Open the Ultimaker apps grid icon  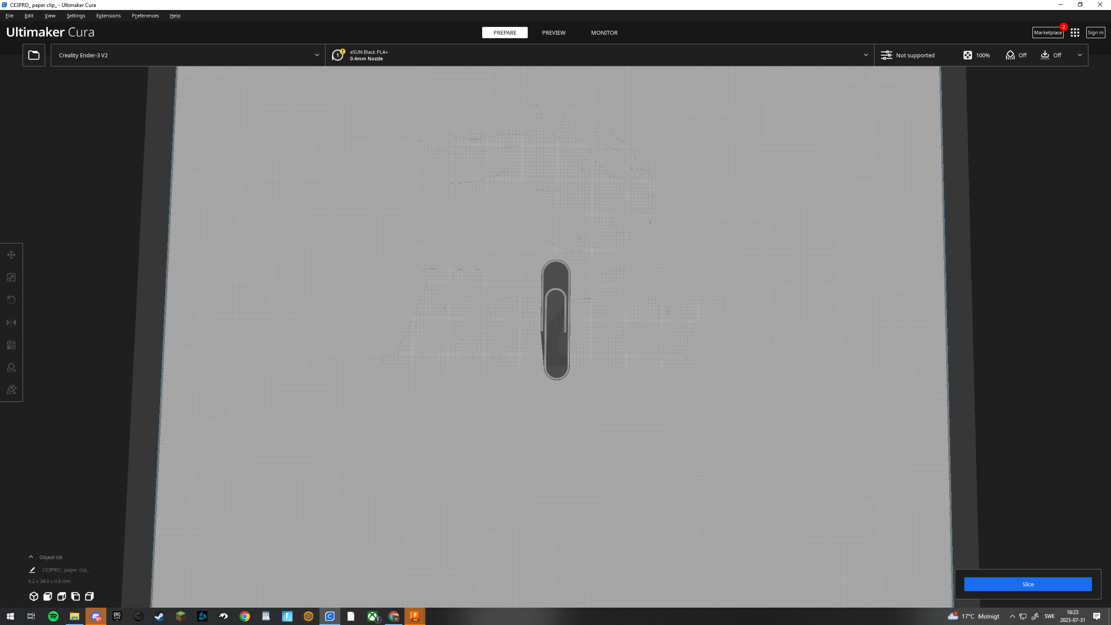point(1075,33)
